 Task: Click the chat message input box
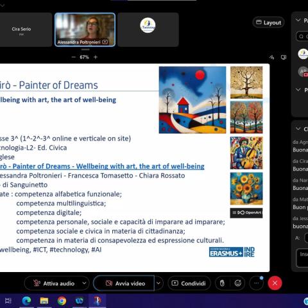302,258
